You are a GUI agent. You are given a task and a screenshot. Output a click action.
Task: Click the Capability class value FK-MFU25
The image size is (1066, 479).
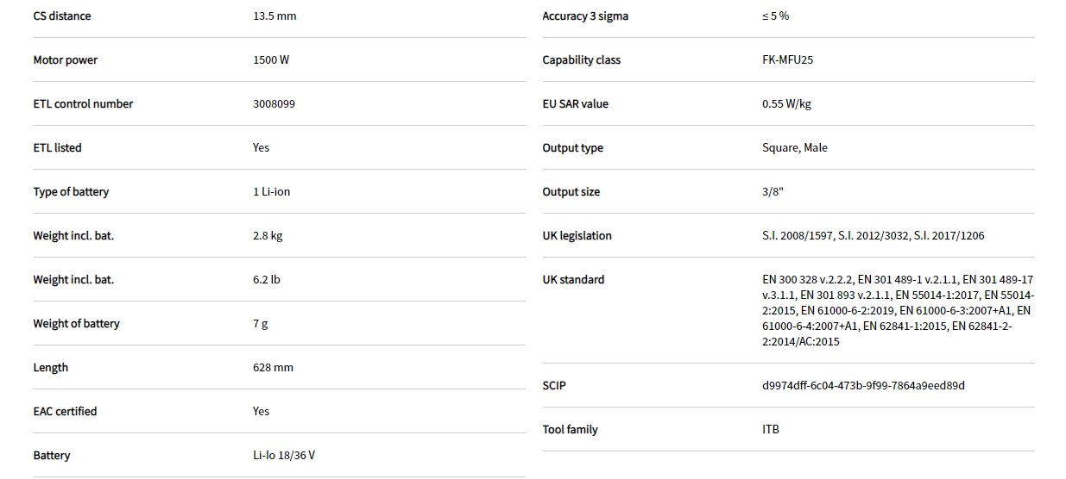coord(787,60)
